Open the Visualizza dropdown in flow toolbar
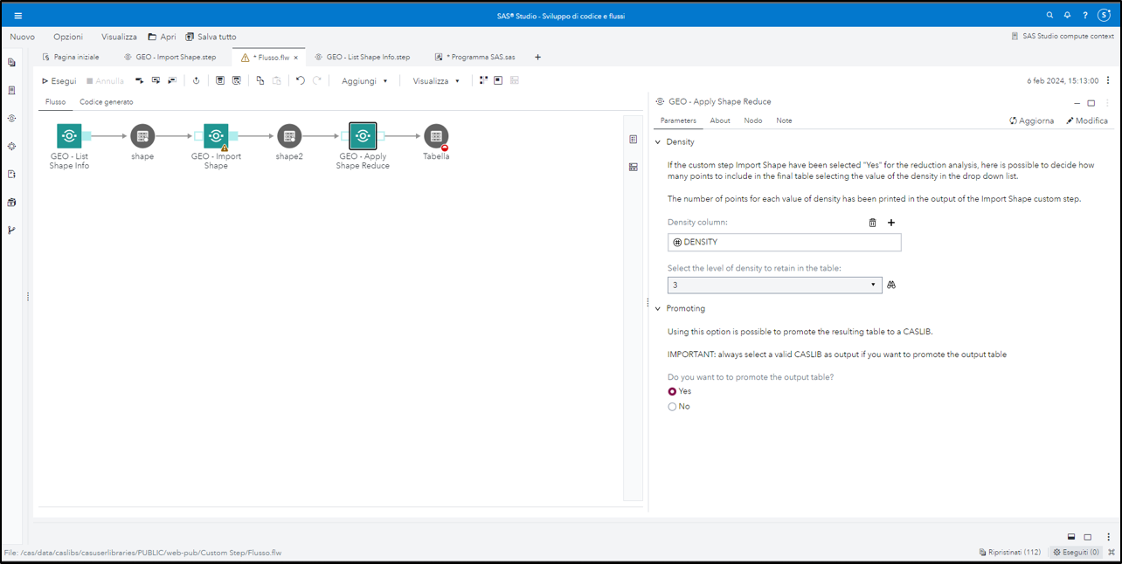This screenshot has height=564, width=1122. click(x=436, y=81)
